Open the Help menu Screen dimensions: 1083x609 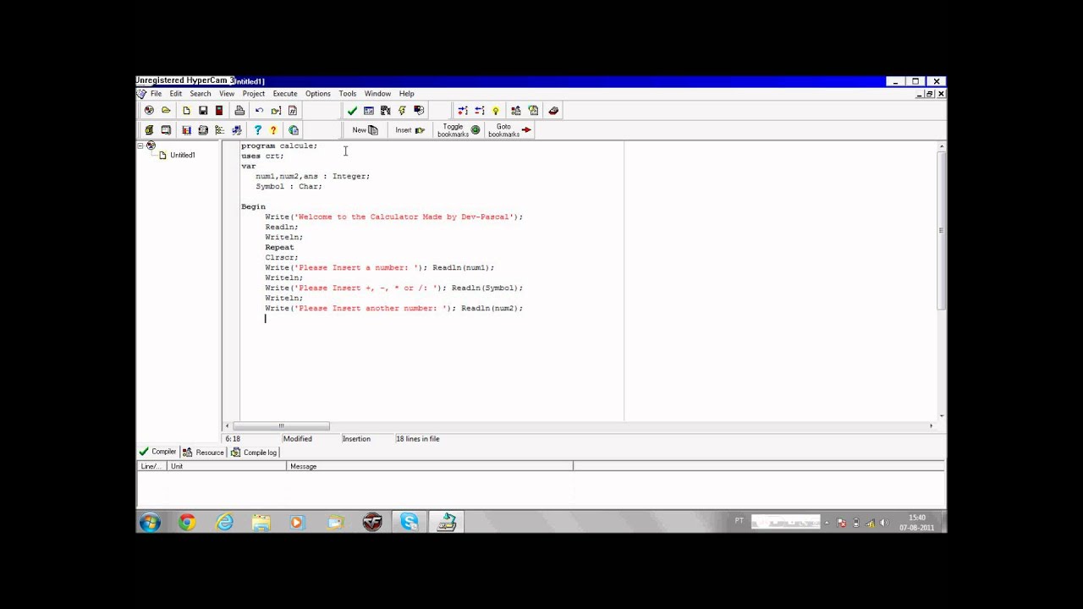click(x=407, y=94)
